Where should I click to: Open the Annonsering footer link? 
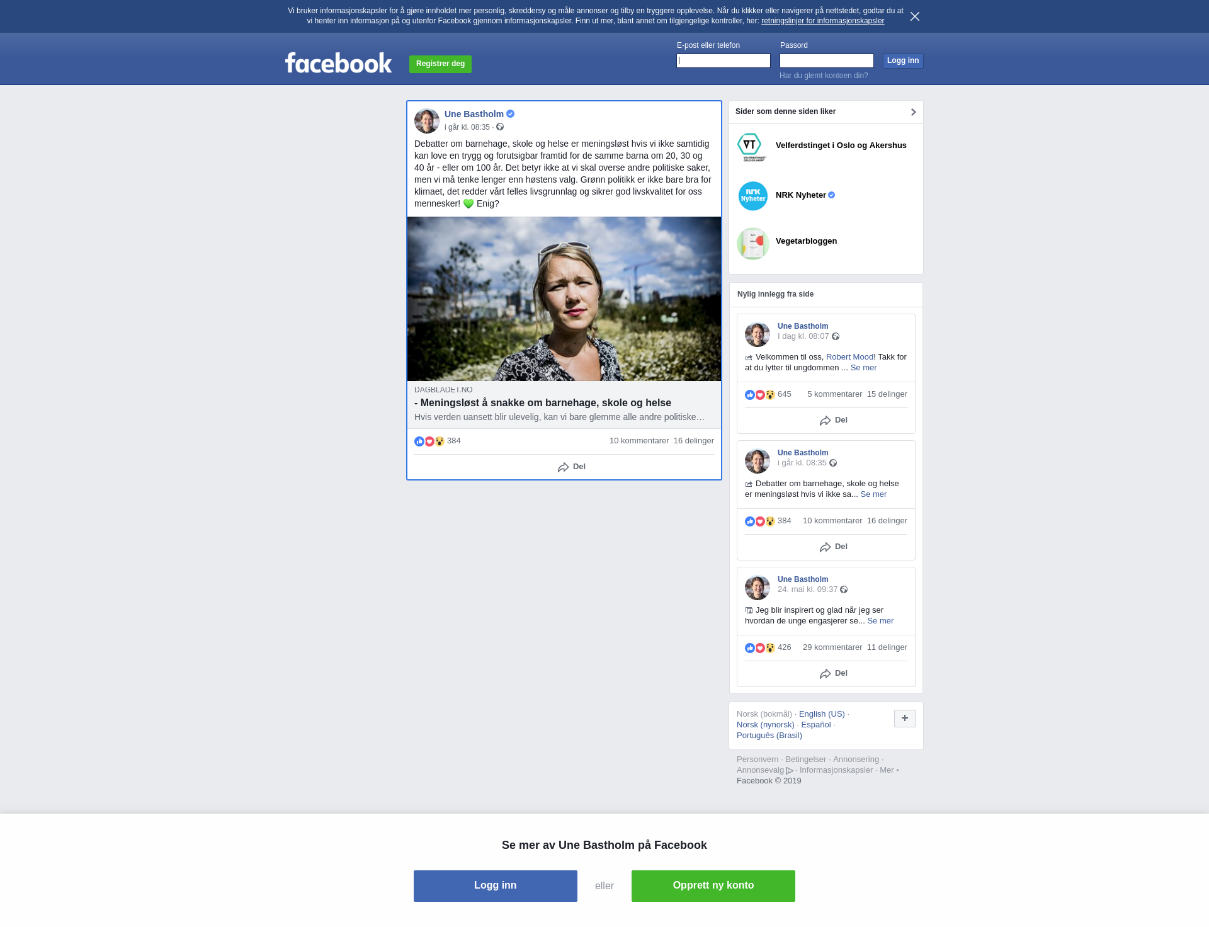[856, 759]
